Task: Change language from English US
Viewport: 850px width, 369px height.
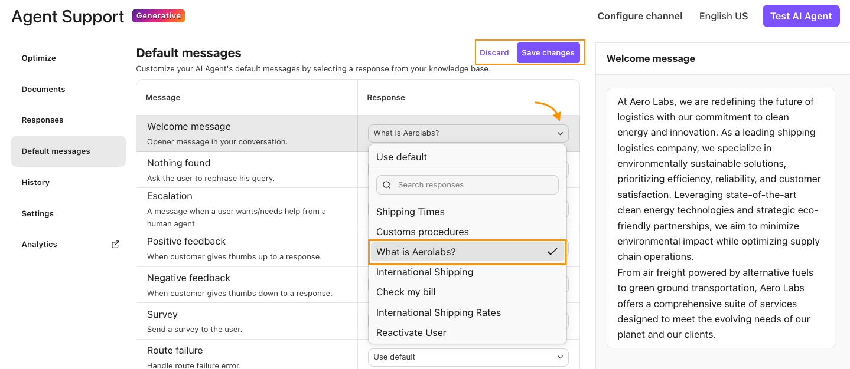Action: tap(724, 16)
